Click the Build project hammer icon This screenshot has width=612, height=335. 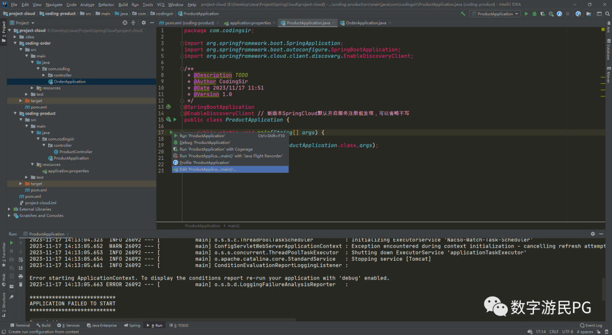click(463, 14)
